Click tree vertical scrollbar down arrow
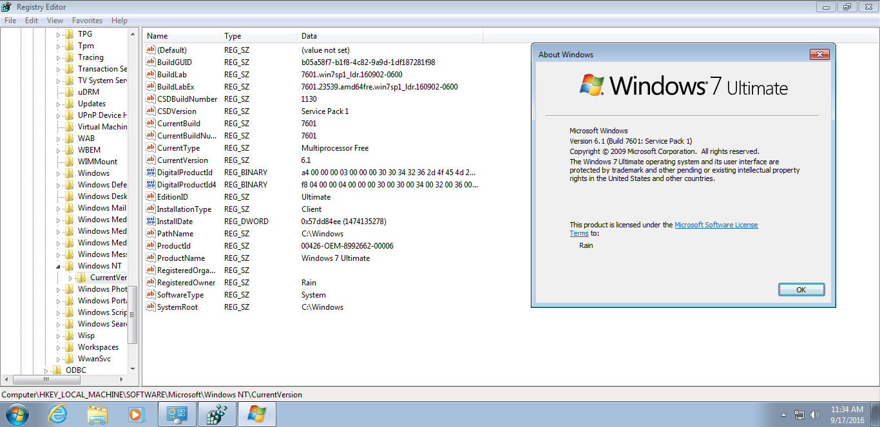 [x=133, y=369]
